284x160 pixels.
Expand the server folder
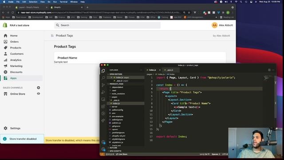(114, 107)
